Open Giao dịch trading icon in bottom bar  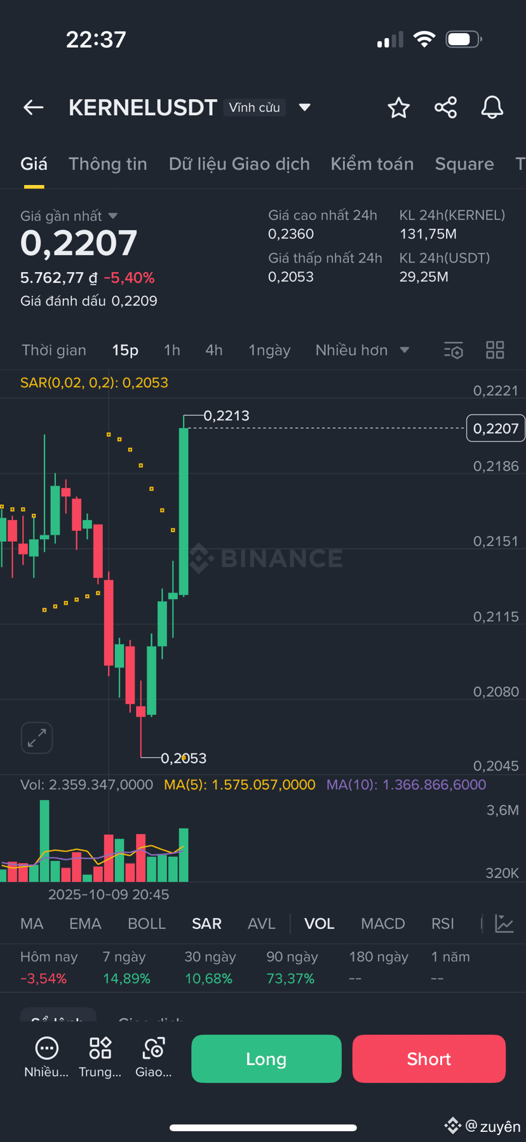(154, 1058)
